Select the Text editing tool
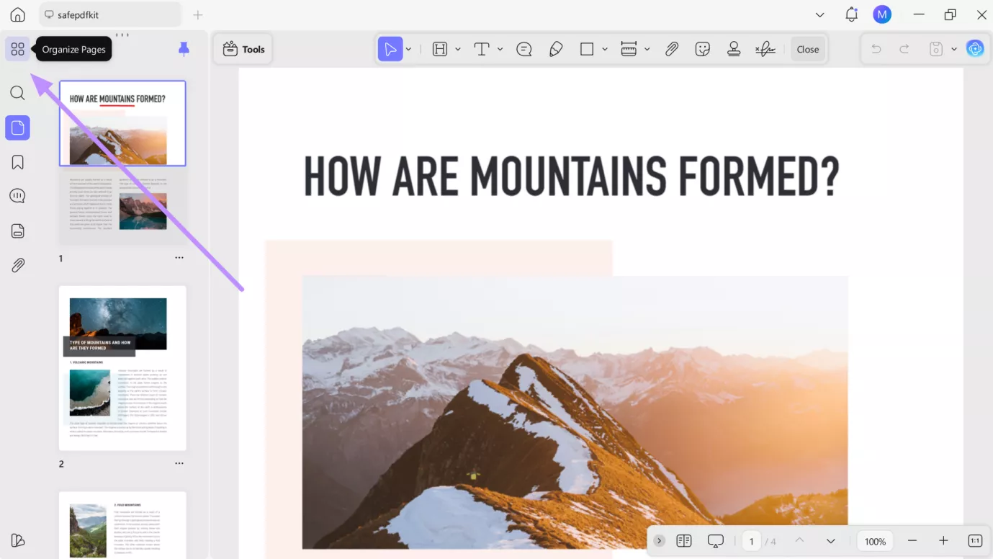The height and width of the screenshot is (559, 993). 480,49
